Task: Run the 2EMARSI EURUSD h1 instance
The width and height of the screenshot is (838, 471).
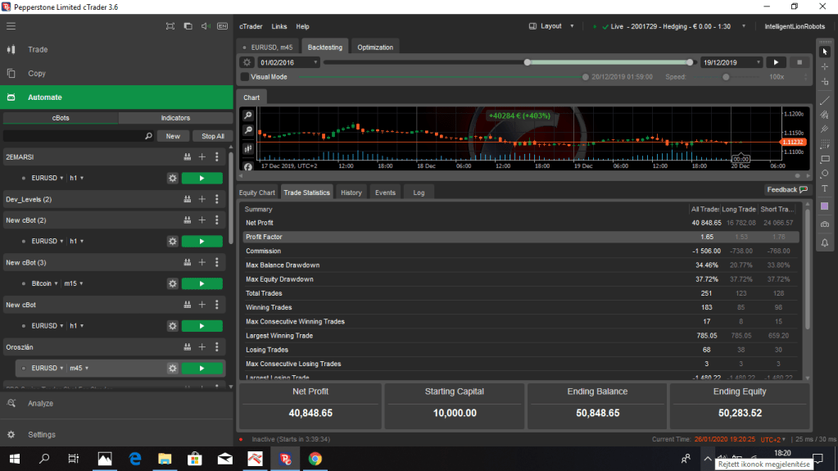Action: pos(202,178)
